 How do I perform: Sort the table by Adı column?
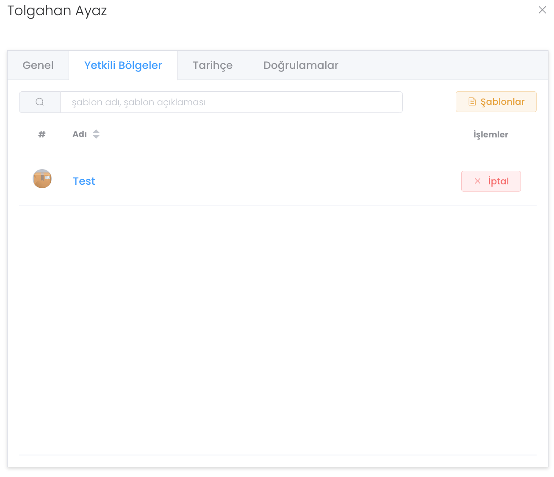click(x=80, y=134)
